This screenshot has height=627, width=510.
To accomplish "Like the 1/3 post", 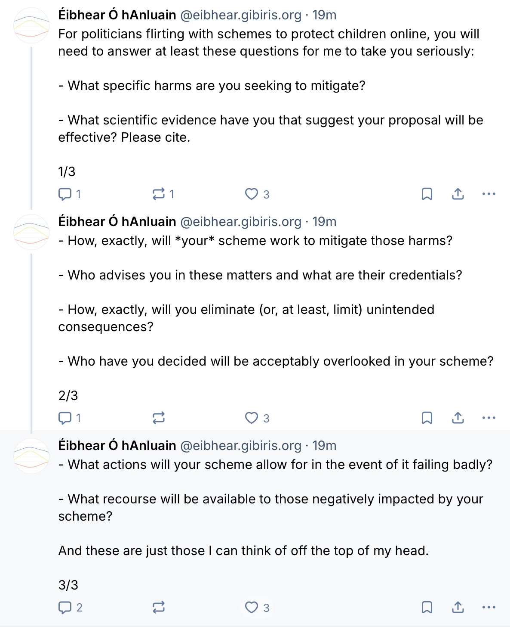I will coord(252,194).
